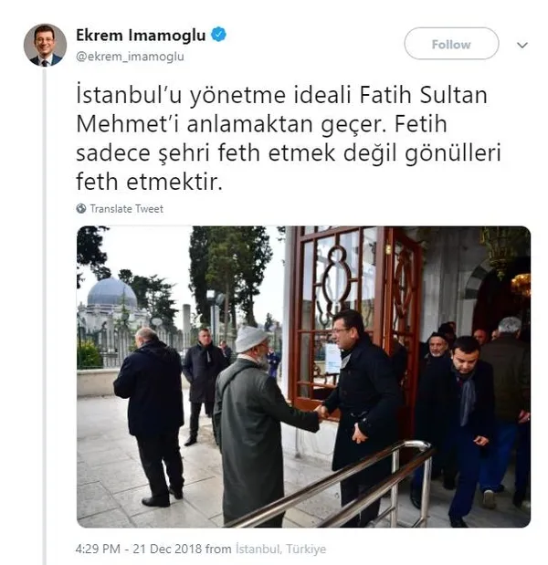548x565 pixels.
Task: Select the Turkish tweet text paragraph
Action: (289, 139)
